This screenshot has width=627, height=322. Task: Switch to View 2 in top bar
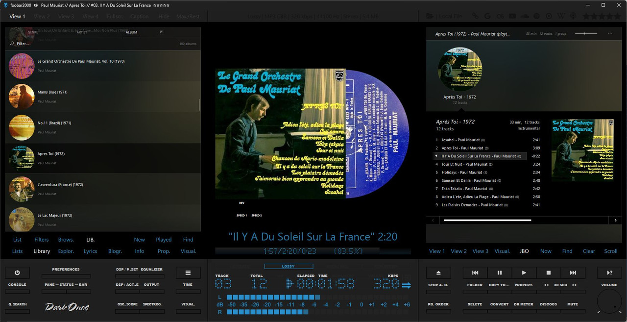click(42, 16)
